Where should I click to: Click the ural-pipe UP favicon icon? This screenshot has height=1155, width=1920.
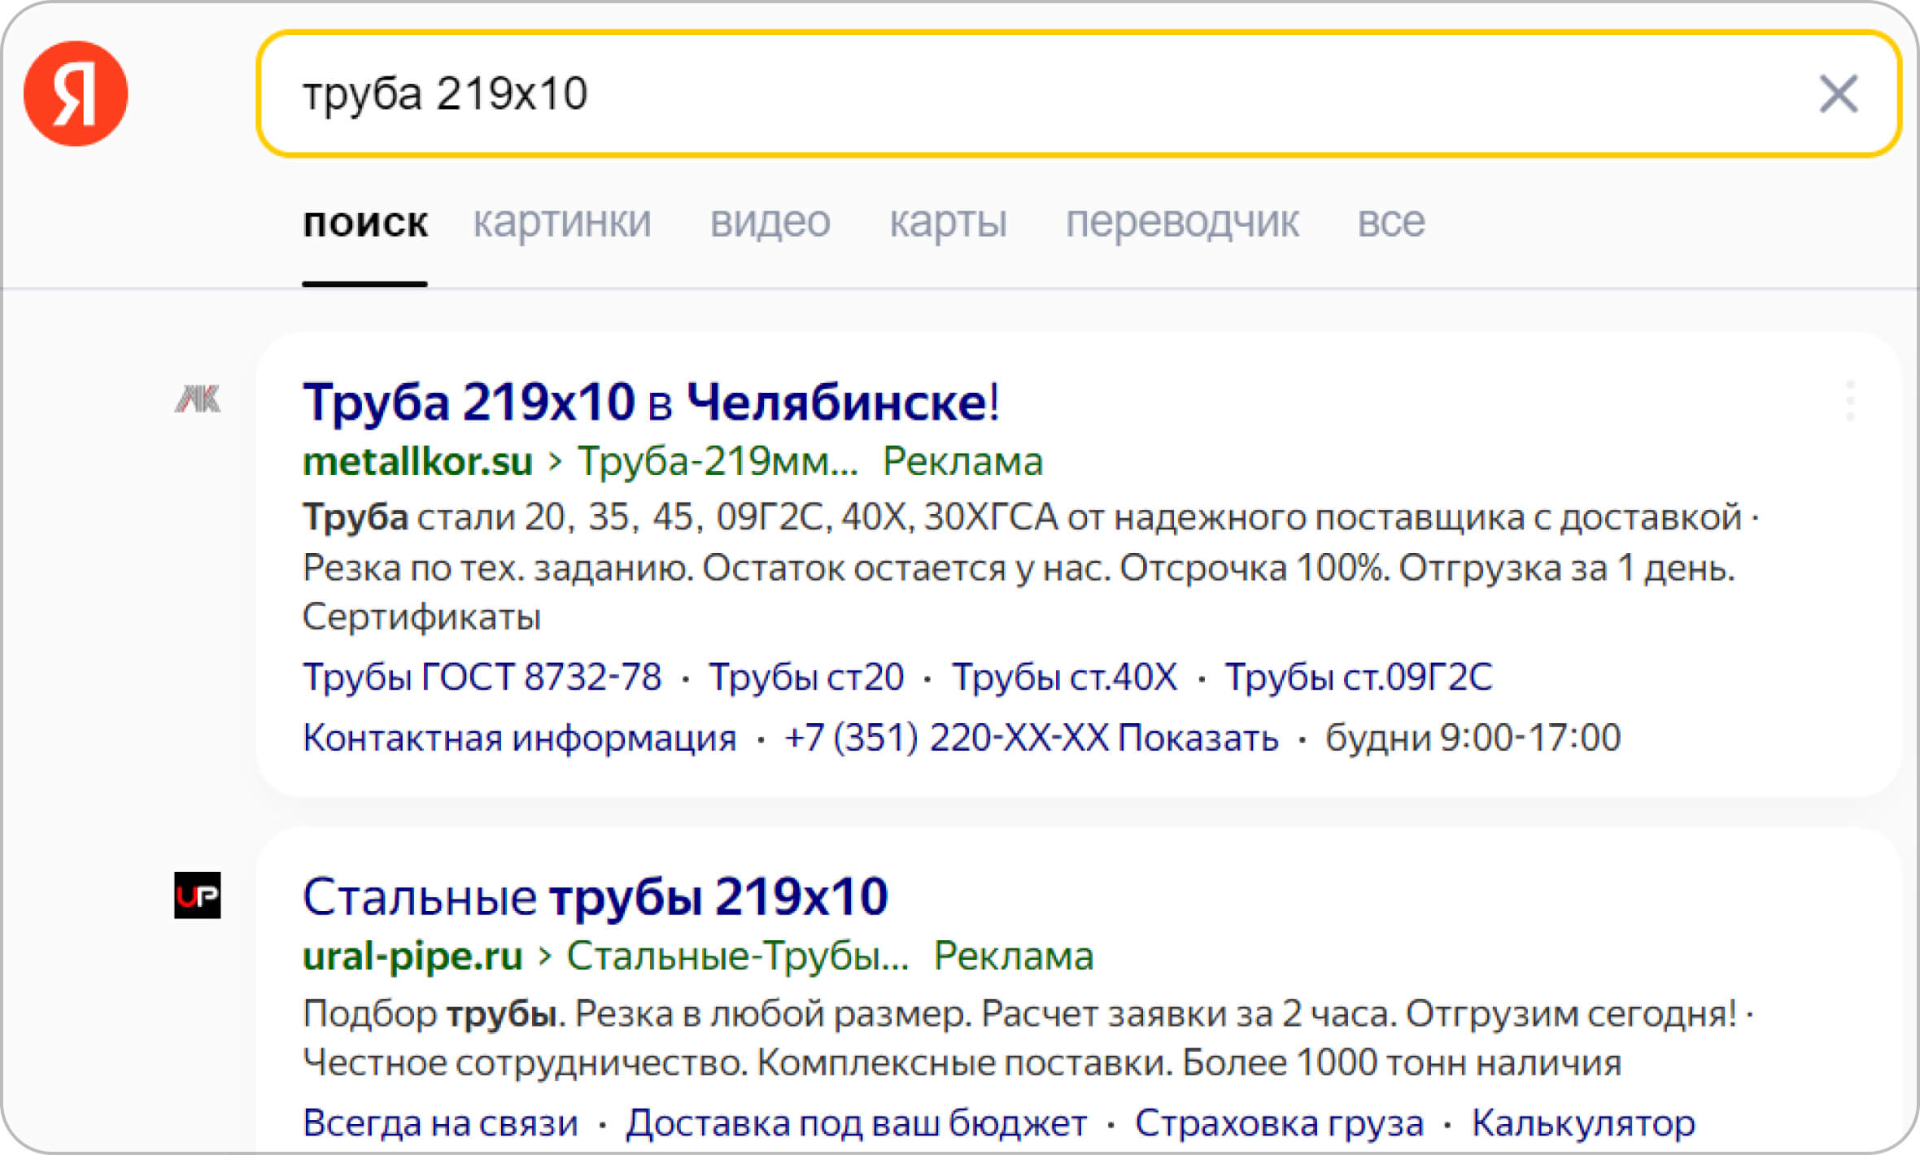198,896
